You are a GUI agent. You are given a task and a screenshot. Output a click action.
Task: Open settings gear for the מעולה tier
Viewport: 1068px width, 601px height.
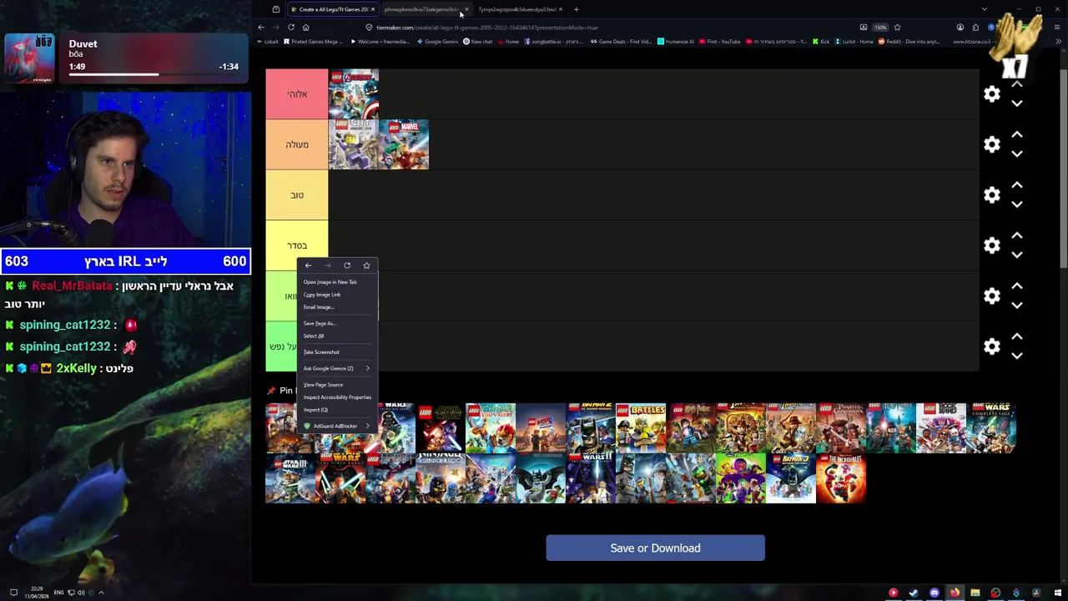click(991, 144)
